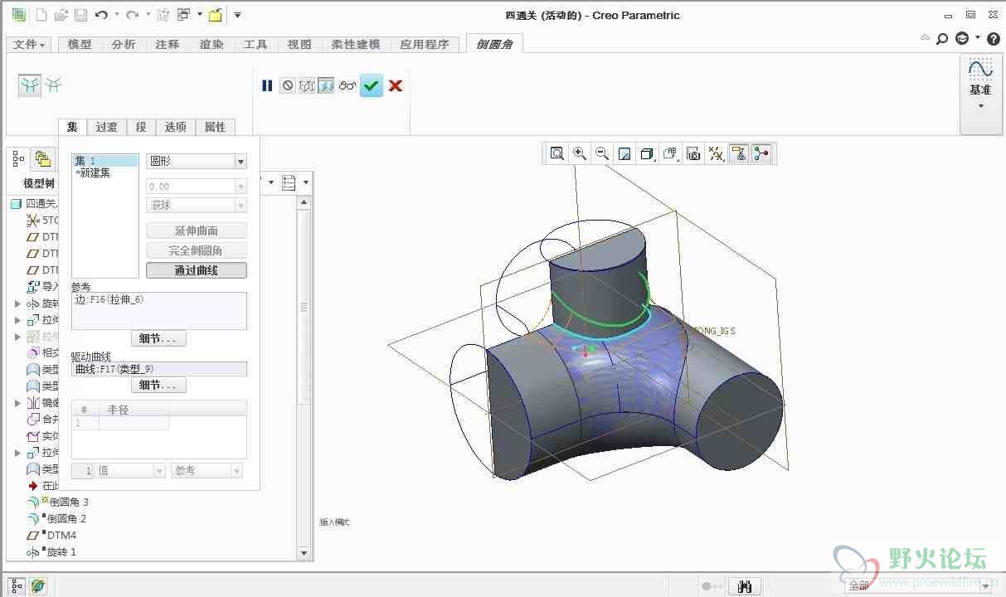Open the 属性 panel tab
The width and height of the screenshot is (1006, 597).
point(215,127)
